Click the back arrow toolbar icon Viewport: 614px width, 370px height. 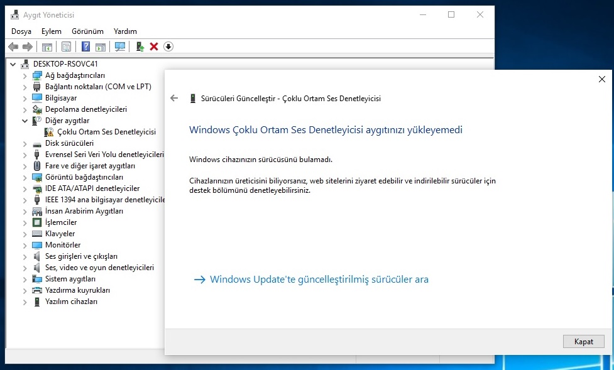pos(13,47)
